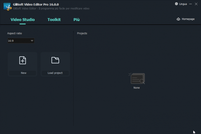This screenshot has width=201, height=134.
Task: Open the Più tab
Action: (x=77, y=20)
